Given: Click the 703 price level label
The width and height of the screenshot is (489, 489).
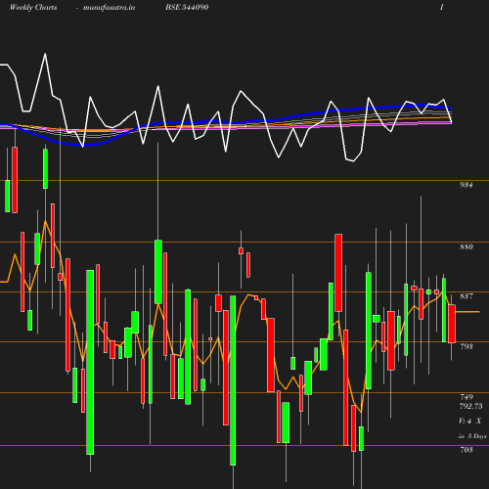Looking at the screenshot, I should tap(467, 450).
